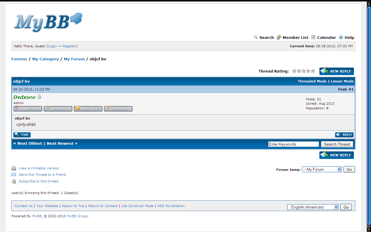The height and width of the screenshot is (232, 371).
Task: Click the Search magnifier icon
Action: pyautogui.click(x=255, y=37)
